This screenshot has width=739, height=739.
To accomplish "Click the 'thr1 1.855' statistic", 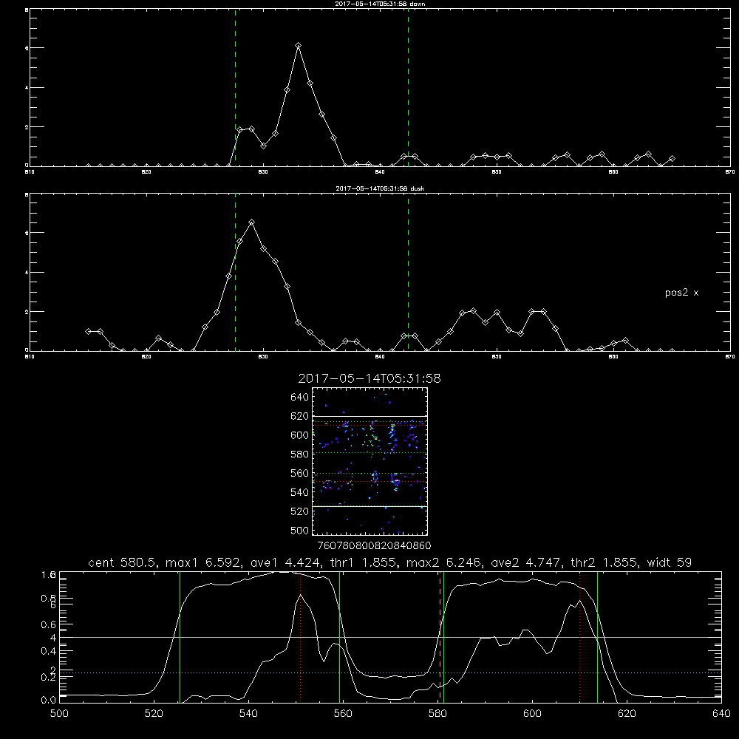I will pyautogui.click(x=362, y=562).
